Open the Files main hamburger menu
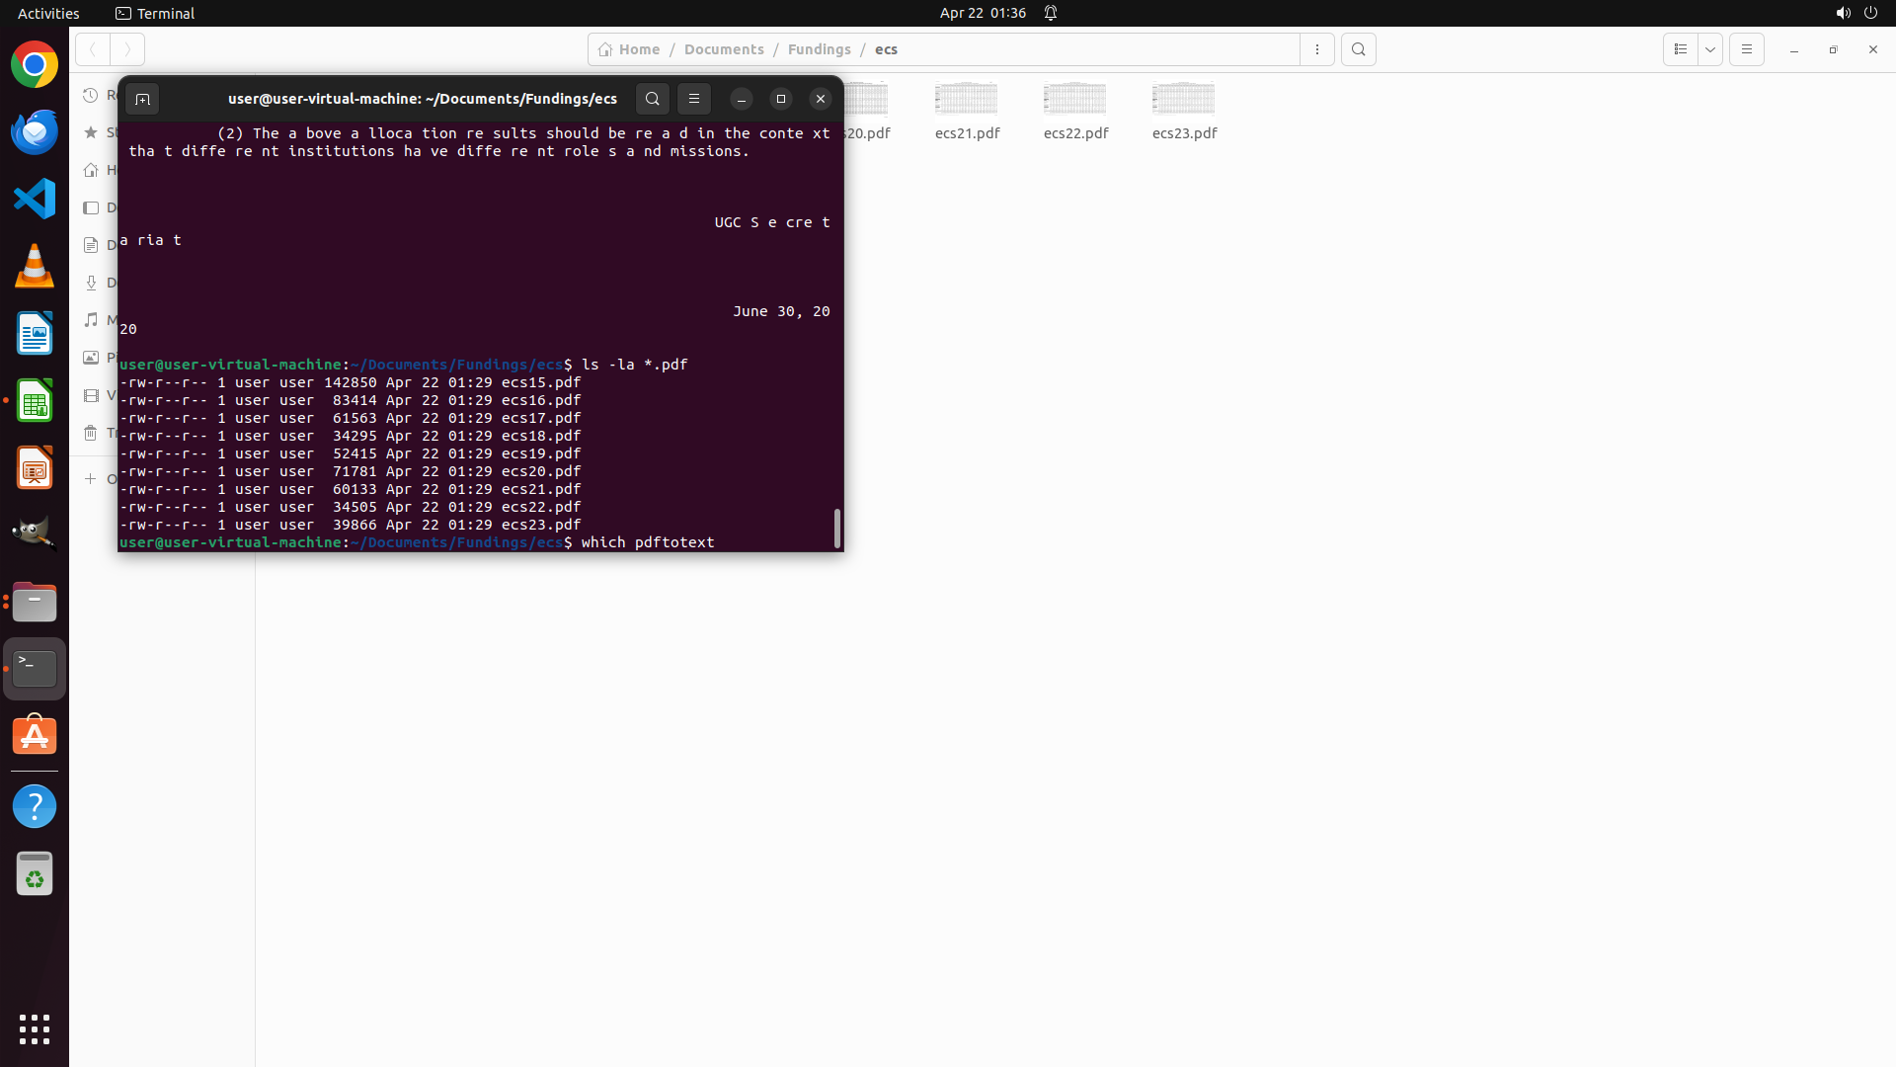 pos(1746,49)
